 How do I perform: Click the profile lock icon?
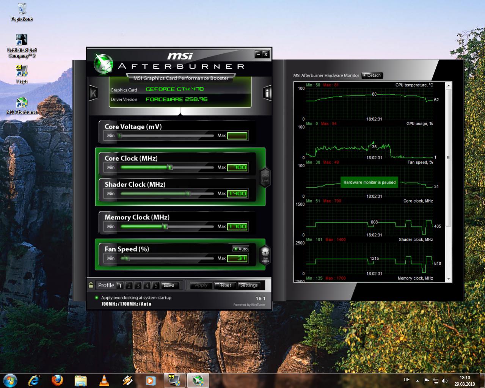pos(91,285)
